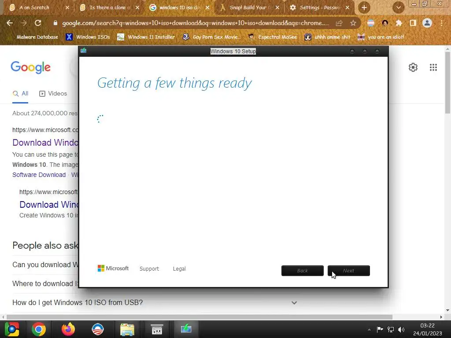Screen dimensions: 451x338
Task: Open the Obama-logo app on taskbar
Action: (98, 329)
